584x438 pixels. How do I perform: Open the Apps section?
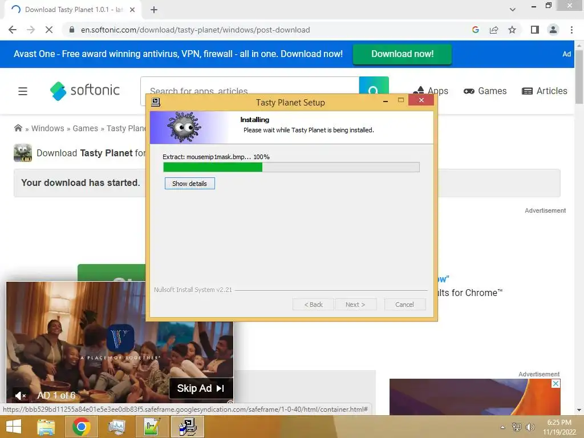[430, 91]
